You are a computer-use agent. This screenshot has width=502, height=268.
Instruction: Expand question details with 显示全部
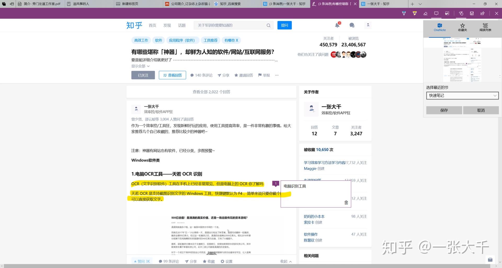click(140, 66)
